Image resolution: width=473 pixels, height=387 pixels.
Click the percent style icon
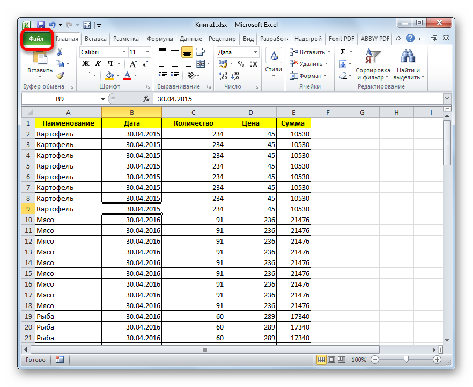point(240,64)
